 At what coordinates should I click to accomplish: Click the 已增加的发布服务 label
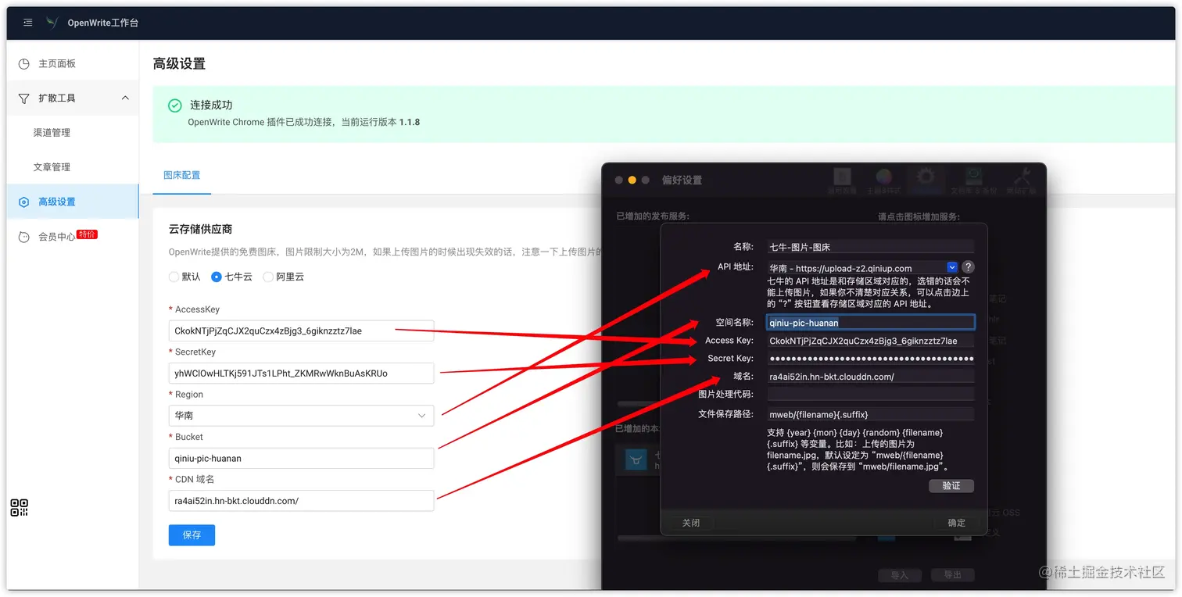coord(652,216)
